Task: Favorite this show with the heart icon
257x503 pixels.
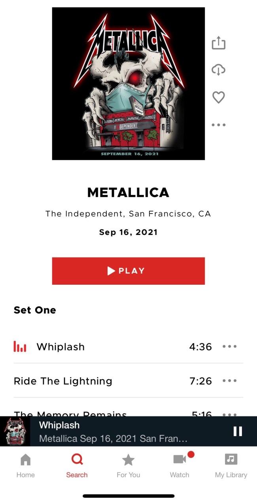Action: (218, 97)
